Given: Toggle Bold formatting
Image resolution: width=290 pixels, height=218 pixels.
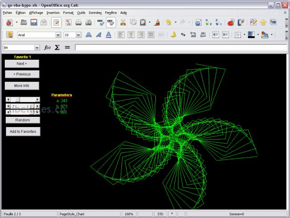Looking at the screenshot, I should click(x=89, y=35).
